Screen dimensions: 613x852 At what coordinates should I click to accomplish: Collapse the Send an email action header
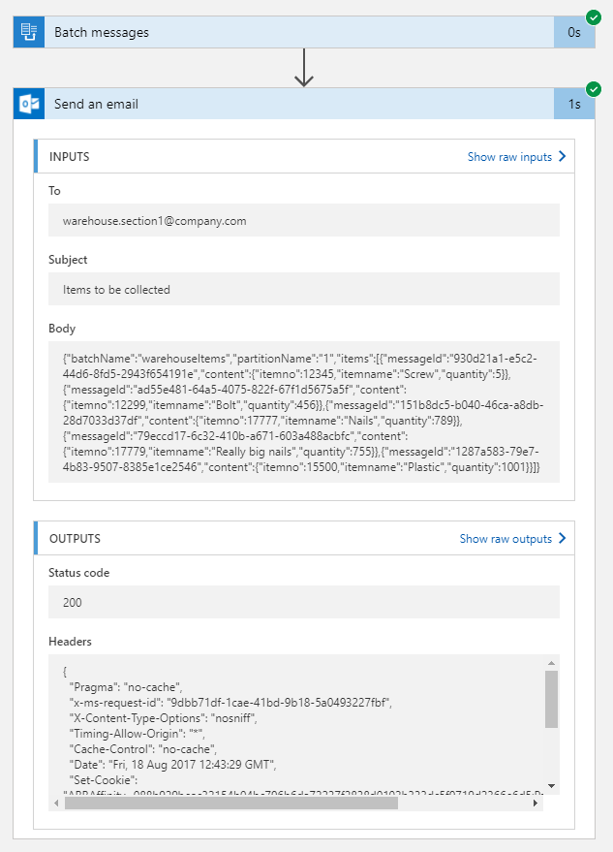[291, 104]
